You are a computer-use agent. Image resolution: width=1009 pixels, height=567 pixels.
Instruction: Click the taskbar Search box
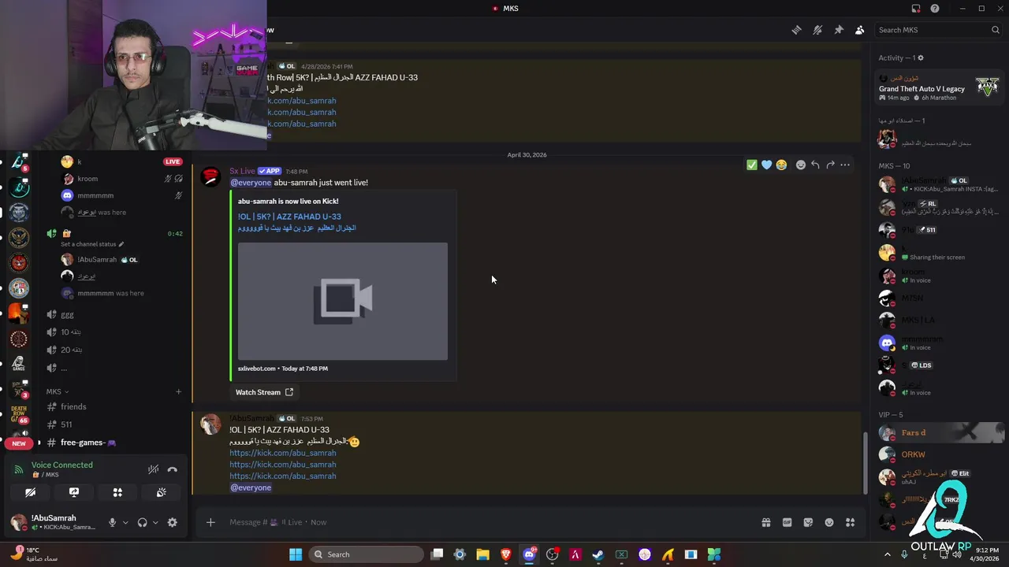(x=367, y=554)
